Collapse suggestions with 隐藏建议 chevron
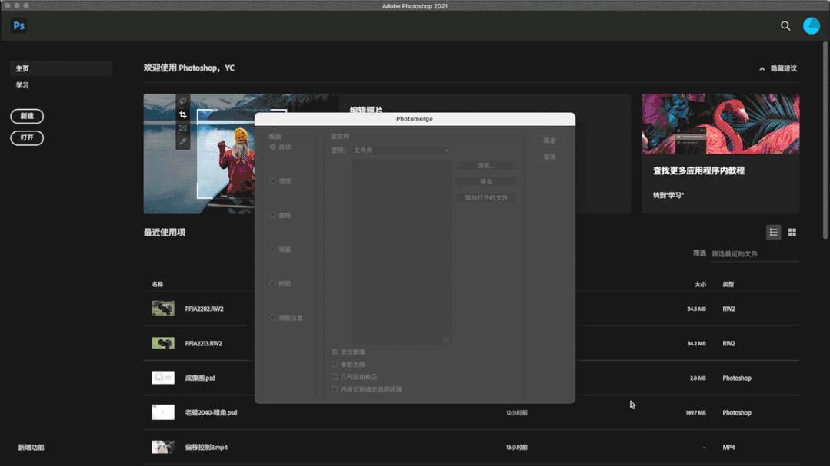 [x=762, y=68]
